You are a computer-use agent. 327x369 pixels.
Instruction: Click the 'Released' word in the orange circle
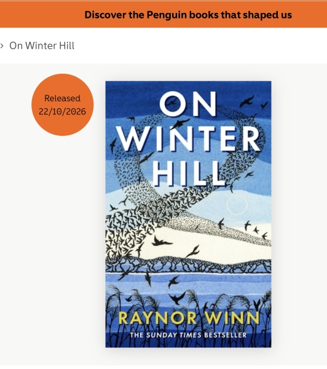coord(62,98)
